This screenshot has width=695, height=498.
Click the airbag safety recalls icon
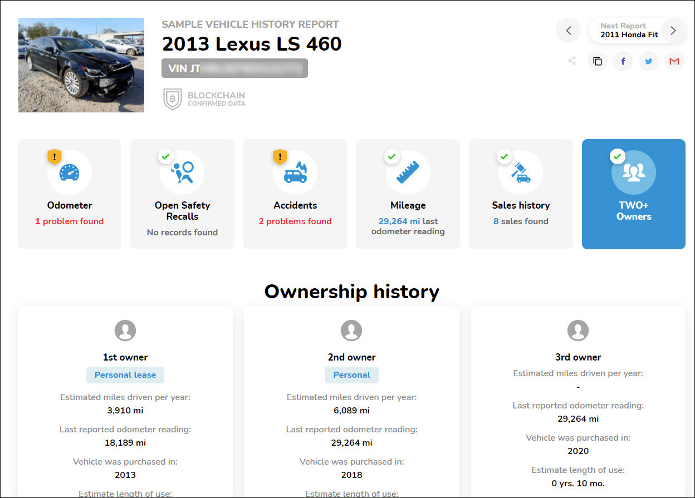tap(183, 172)
